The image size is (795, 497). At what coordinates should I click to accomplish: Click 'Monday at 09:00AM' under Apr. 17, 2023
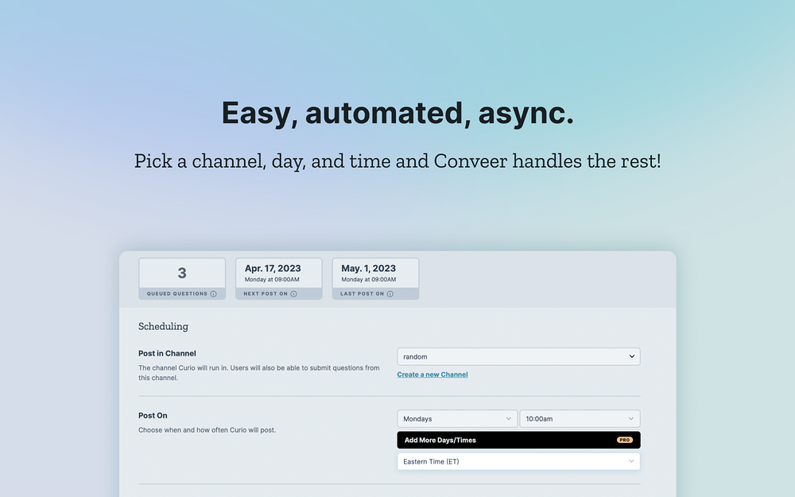272,279
